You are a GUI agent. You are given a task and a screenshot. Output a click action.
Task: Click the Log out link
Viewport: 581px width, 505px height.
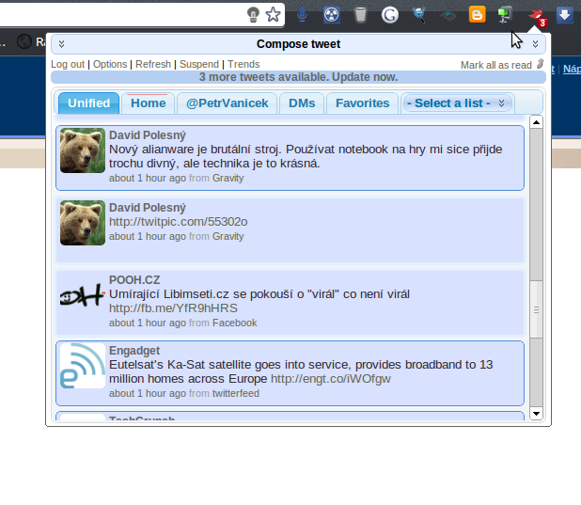coord(68,64)
